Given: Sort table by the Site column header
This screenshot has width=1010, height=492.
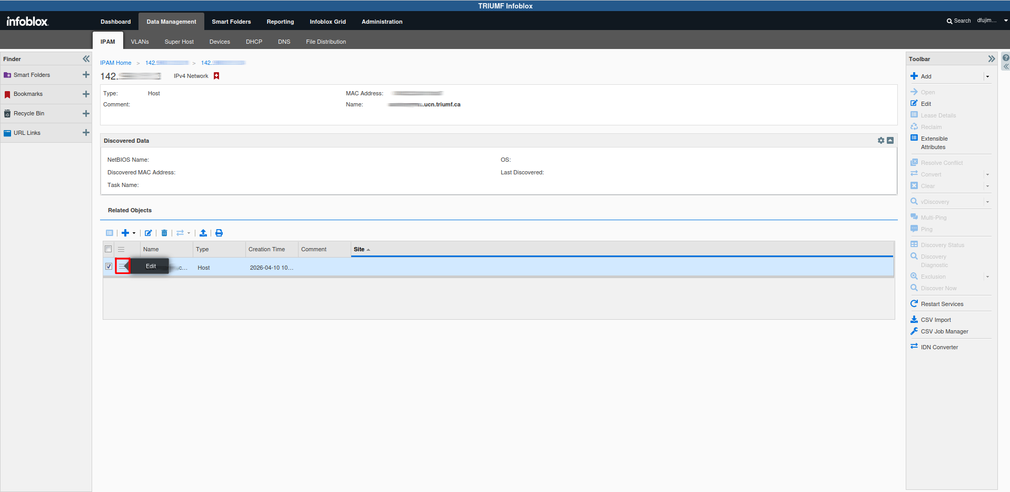Looking at the screenshot, I should click(359, 249).
